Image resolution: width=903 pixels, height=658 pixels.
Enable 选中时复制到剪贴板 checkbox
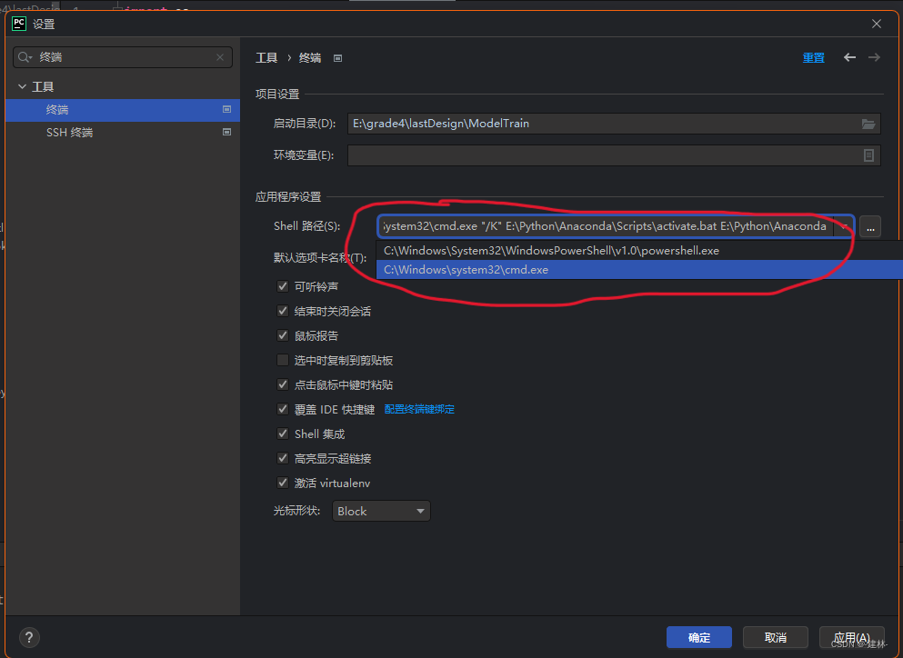point(283,360)
